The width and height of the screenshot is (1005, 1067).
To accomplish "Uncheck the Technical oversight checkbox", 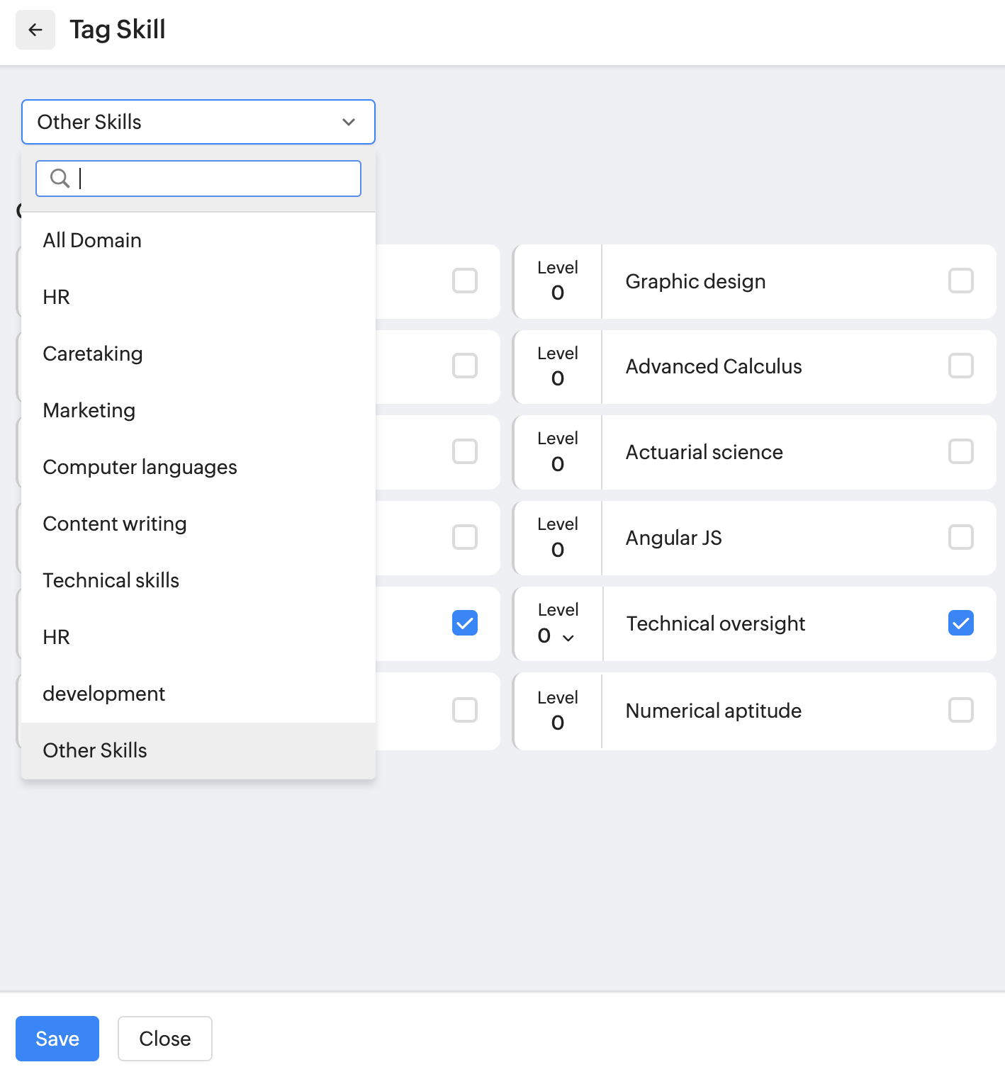I will [960, 623].
